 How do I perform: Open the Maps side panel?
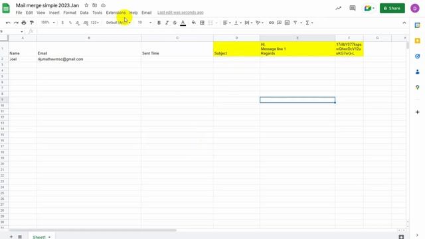418,87
